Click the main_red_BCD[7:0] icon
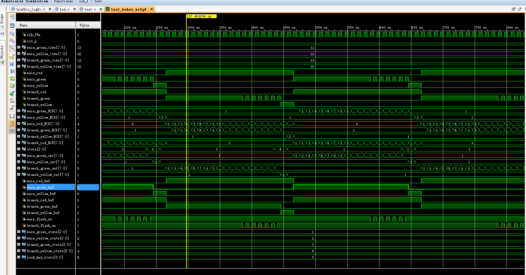This screenshot has width=526, height=275. [x=24, y=124]
